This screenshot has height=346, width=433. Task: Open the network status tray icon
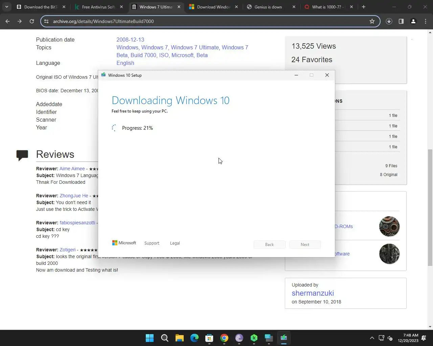381,338
